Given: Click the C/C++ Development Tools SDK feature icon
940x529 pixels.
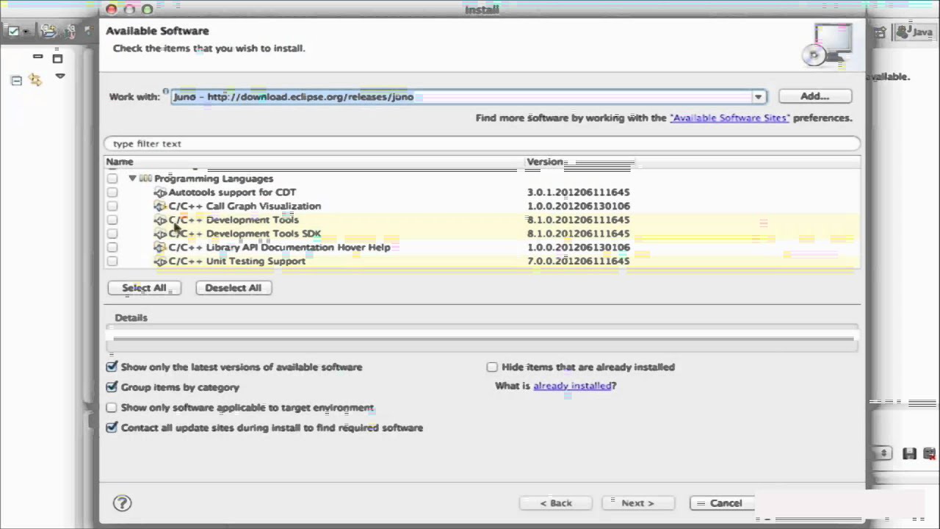Looking at the screenshot, I should [160, 234].
